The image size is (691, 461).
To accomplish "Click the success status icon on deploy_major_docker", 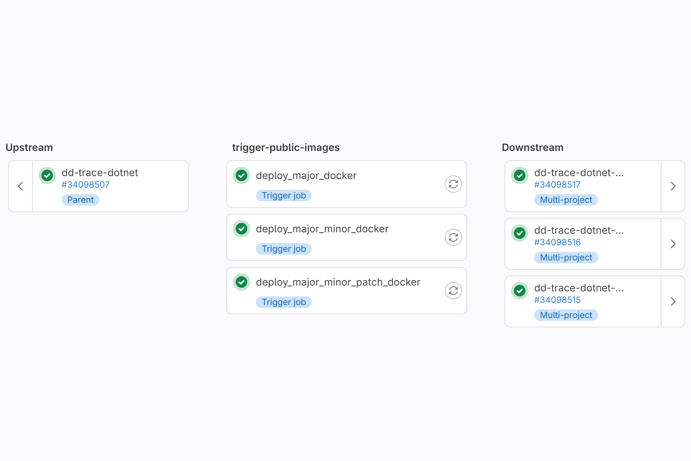I will [241, 175].
